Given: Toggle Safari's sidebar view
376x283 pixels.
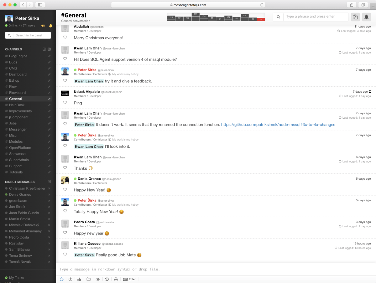Looking at the screenshot, I should pos(40,5).
